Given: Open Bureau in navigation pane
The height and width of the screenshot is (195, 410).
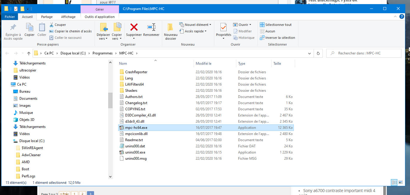Looking at the screenshot, I should (x=25, y=91).
